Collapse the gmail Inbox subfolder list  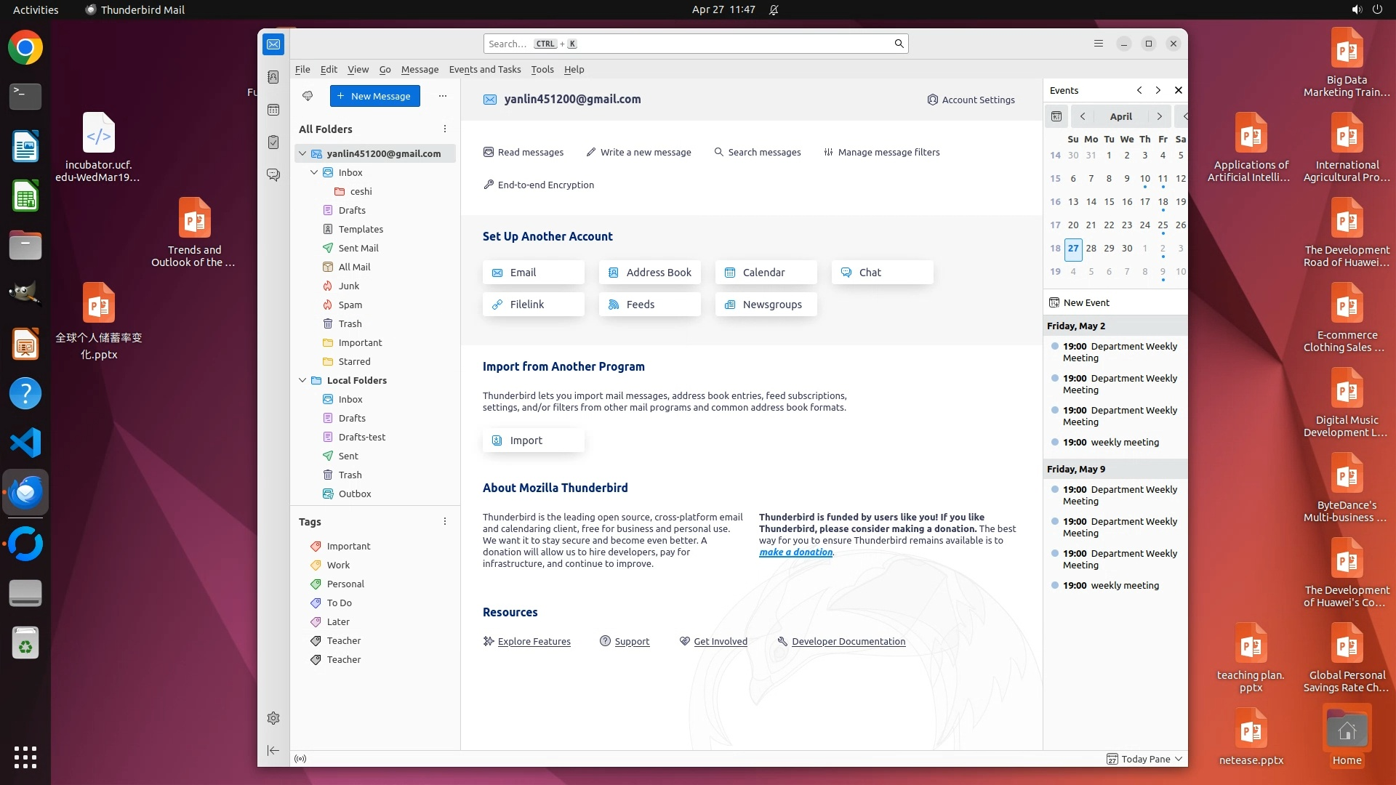(314, 172)
